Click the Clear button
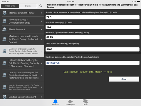 click(x=124, y=79)
